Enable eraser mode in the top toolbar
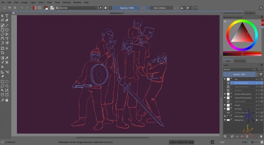Screen dimensions: 264x145 click(x=101, y=8)
